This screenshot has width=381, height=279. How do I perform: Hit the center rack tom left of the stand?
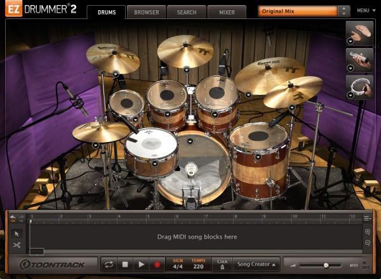pos(167,94)
